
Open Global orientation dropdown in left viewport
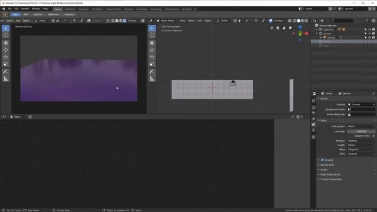42,21
